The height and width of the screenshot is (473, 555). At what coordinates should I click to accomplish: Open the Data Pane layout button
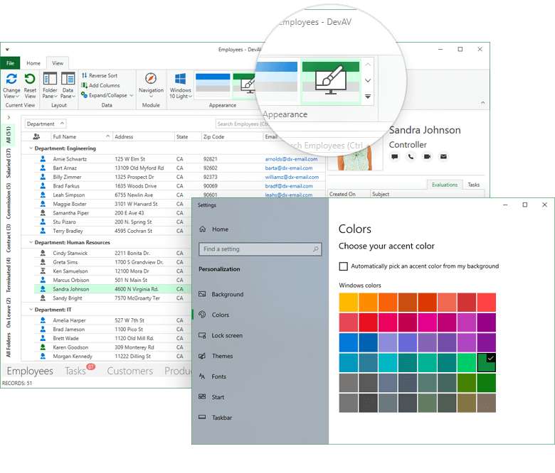pos(68,85)
